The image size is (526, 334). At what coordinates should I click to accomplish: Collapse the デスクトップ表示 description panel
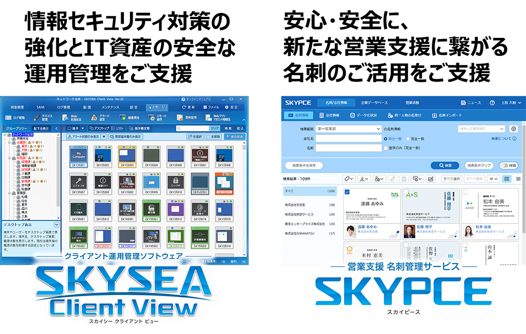pyautogui.click(x=56, y=224)
